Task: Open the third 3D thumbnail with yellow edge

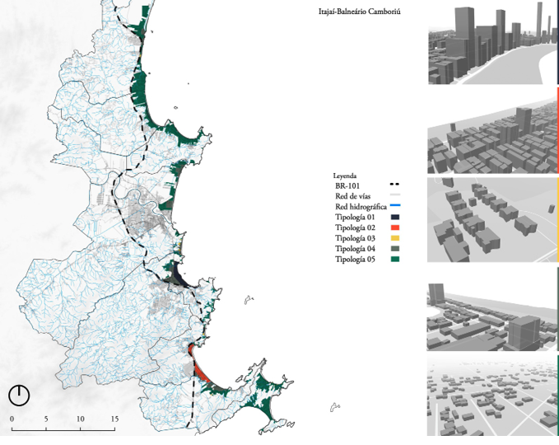Action: tap(492, 219)
